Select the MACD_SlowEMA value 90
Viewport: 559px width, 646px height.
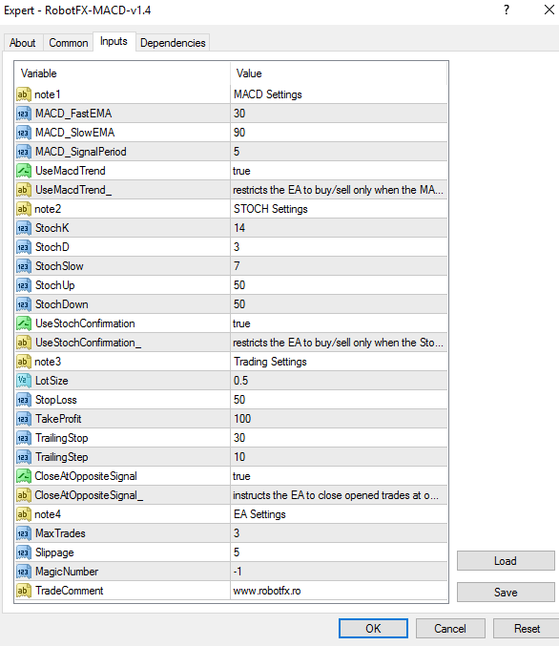[339, 133]
